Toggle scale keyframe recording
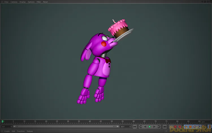Viewport: 212px width, 133px height. pos(190,127)
